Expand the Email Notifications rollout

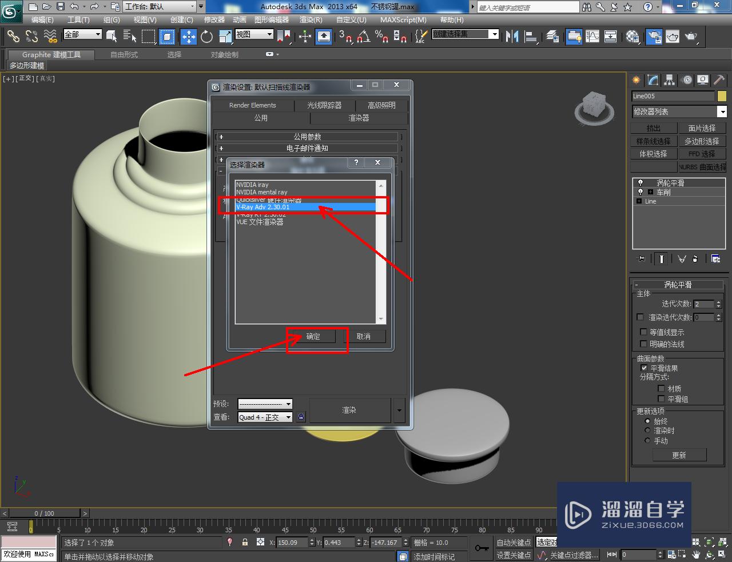pyautogui.click(x=307, y=148)
